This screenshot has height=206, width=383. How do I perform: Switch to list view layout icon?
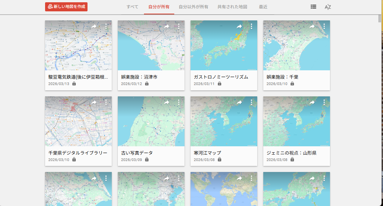point(313,7)
